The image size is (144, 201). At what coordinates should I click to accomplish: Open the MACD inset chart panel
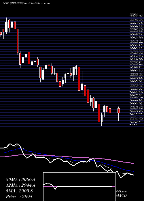79,187
